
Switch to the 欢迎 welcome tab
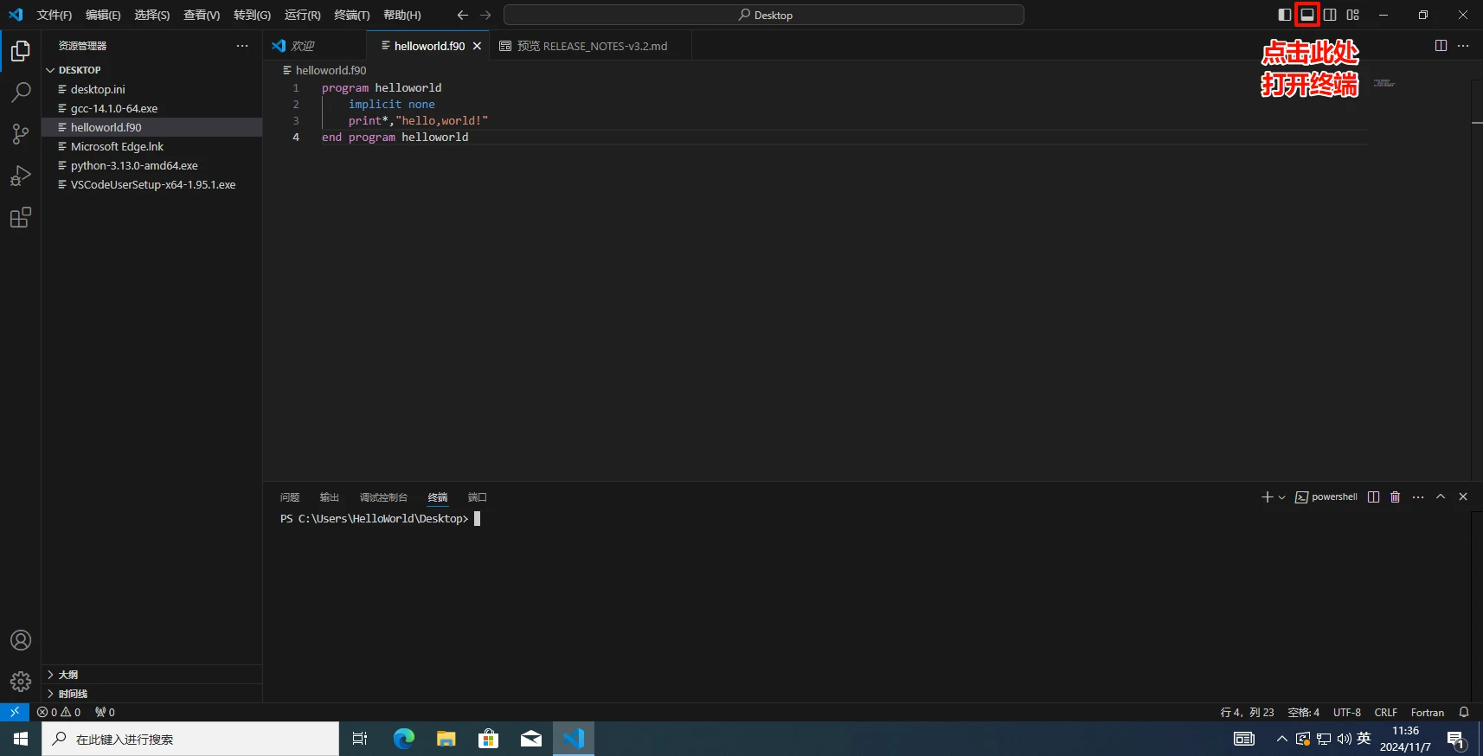pos(315,46)
